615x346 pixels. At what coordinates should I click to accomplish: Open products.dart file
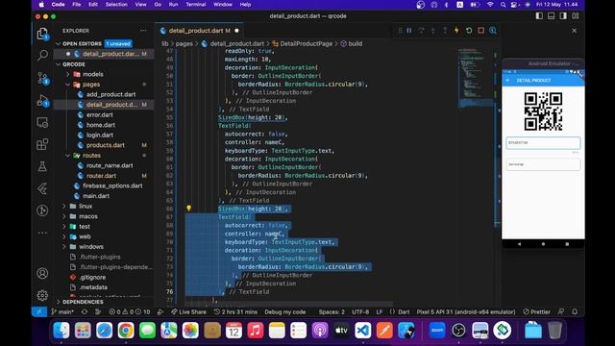[105, 145]
